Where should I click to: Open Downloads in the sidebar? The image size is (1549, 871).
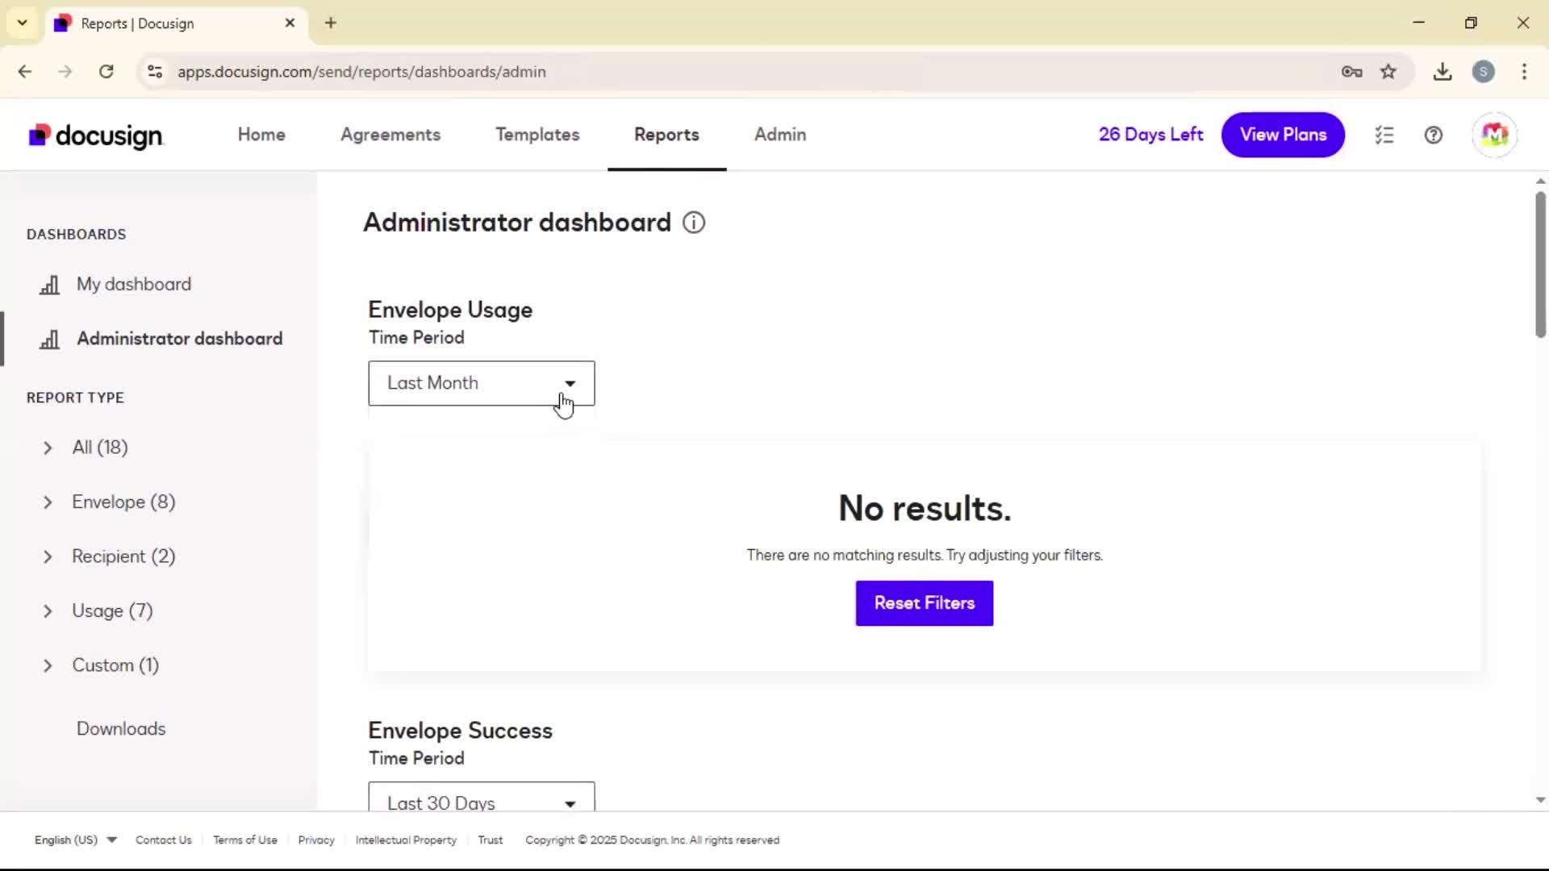121,729
